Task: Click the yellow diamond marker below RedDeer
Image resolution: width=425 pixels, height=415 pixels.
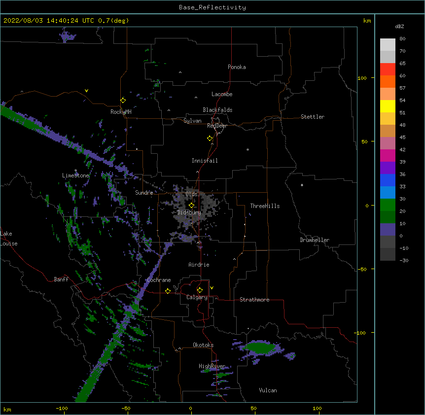Action: [x=210, y=138]
